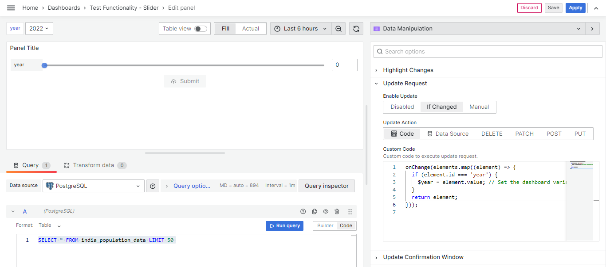
Task: Switch to the Transform data tab
Action: pos(95,165)
